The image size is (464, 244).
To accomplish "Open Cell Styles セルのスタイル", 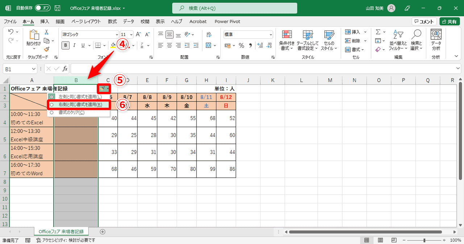I will [329, 40].
